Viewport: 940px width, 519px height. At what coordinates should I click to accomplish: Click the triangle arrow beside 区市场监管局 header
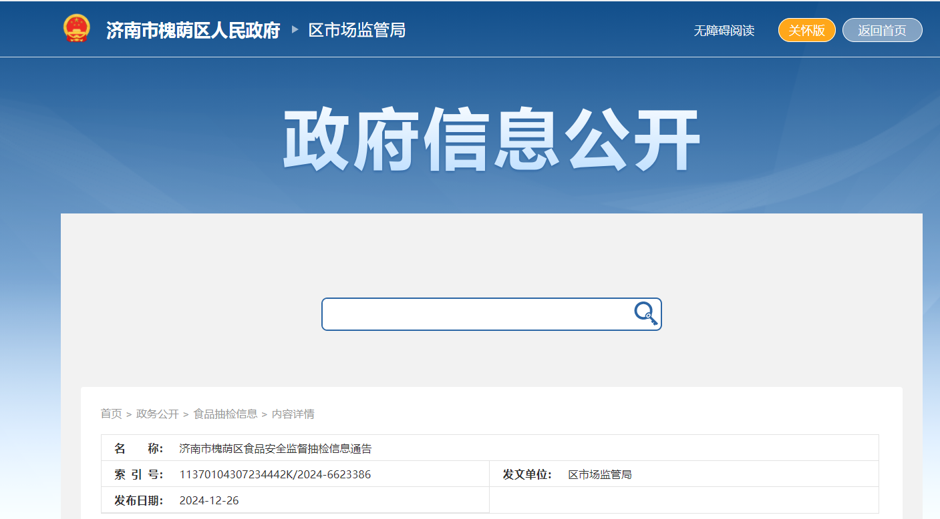tap(295, 30)
